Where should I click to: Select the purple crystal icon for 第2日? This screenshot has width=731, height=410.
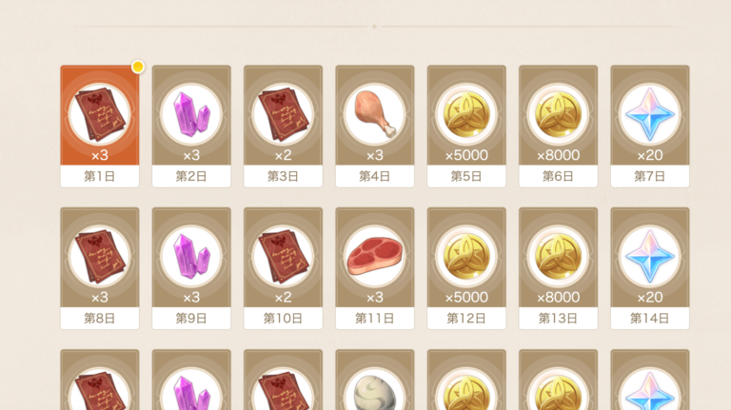(191, 114)
